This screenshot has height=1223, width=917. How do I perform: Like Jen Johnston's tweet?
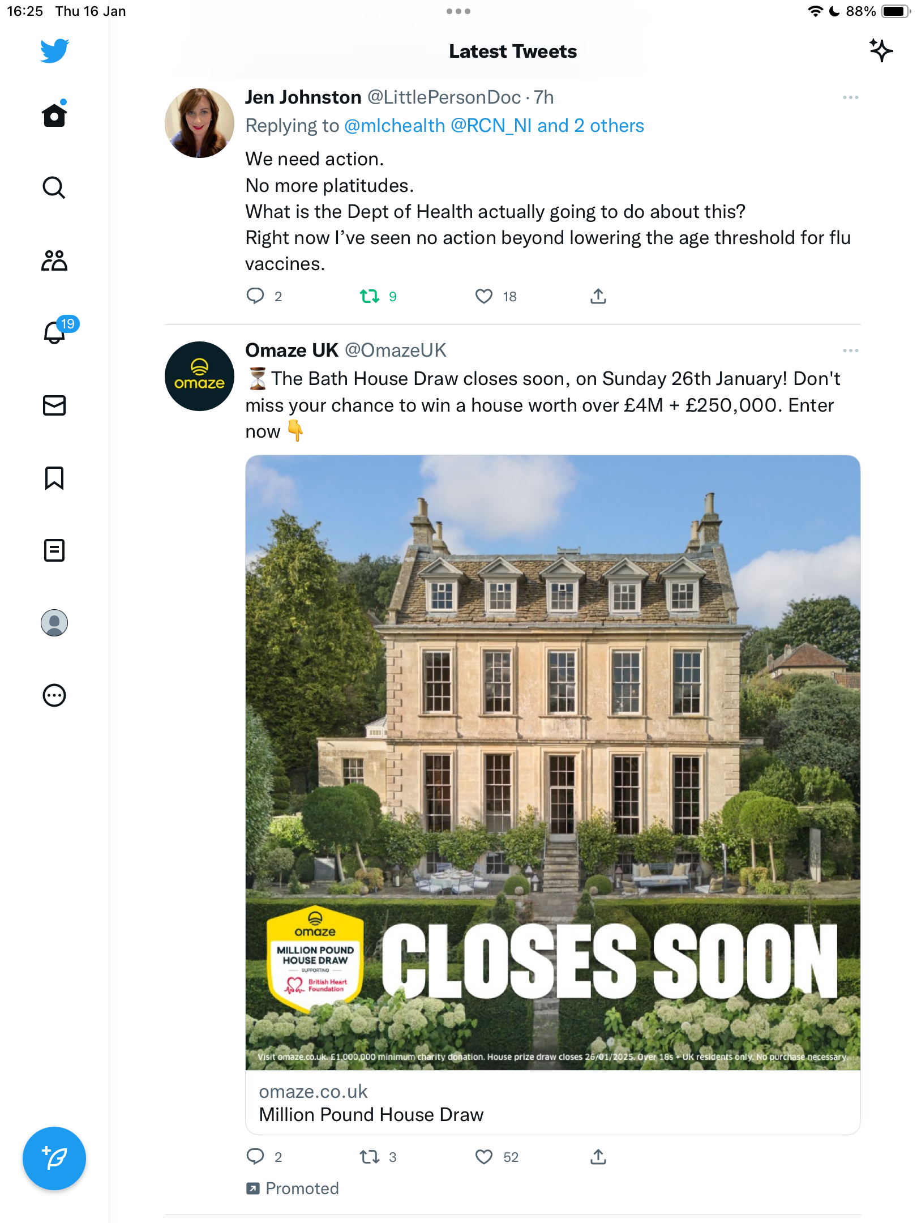(x=484, y=296)
